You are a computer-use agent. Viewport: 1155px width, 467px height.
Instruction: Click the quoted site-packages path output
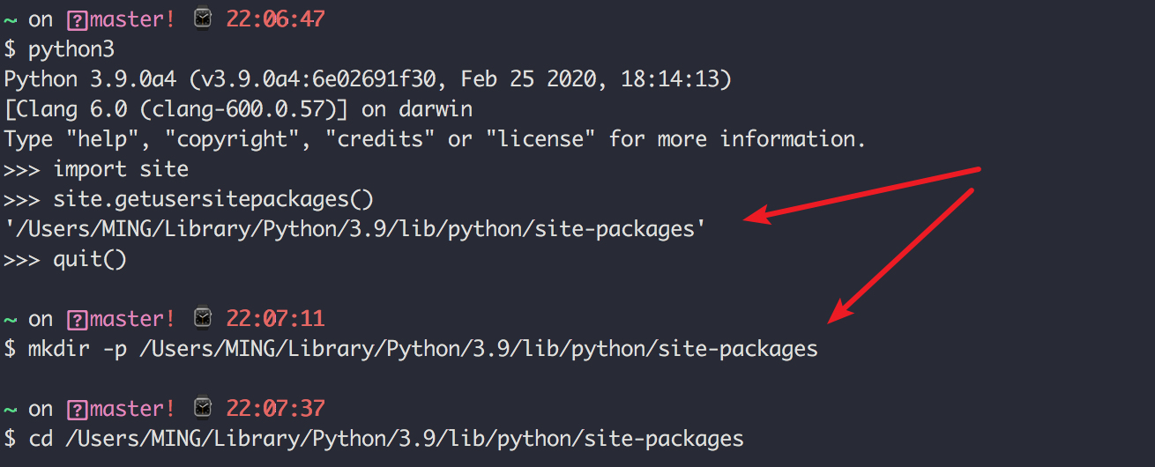pos(355,229)
